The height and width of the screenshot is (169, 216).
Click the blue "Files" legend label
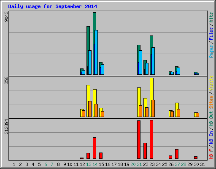[211, 33]
